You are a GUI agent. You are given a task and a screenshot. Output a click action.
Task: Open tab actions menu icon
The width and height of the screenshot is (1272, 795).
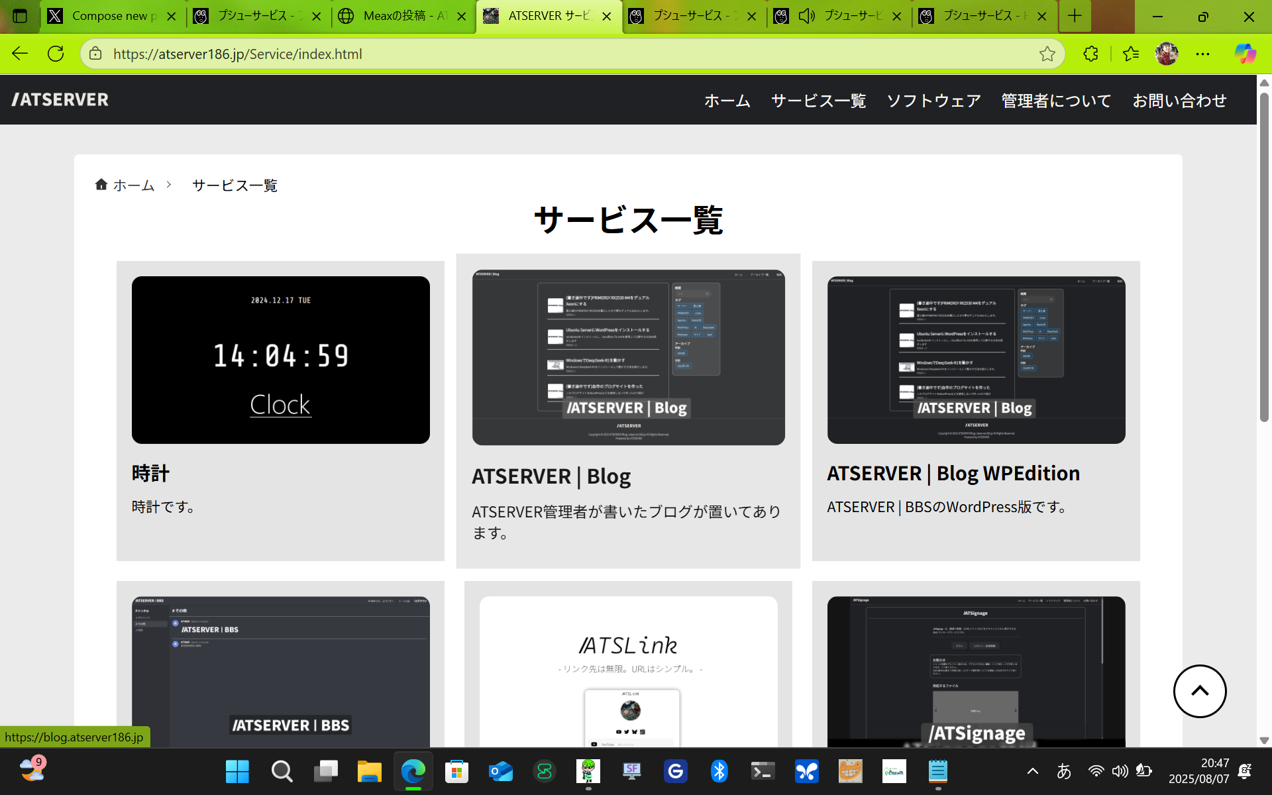20,16
